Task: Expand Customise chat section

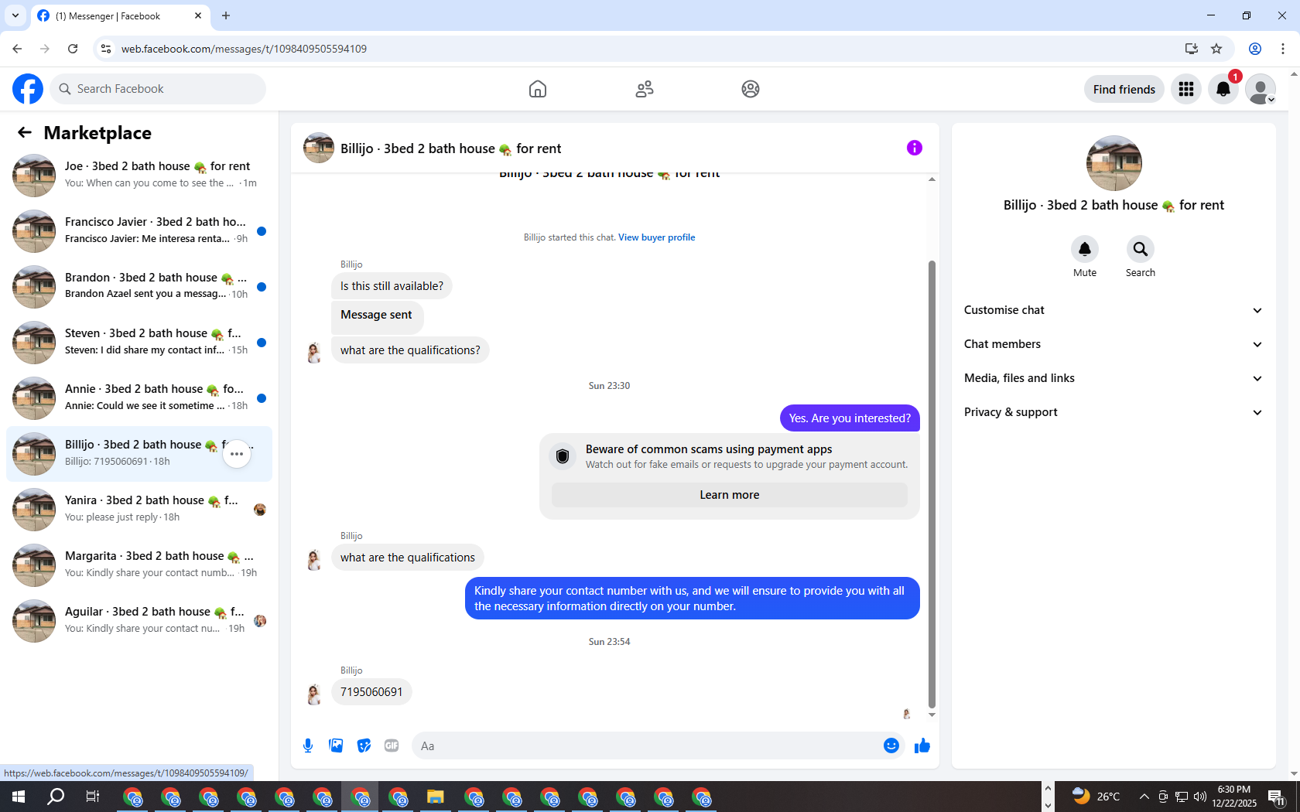Action: pos(1114,310)
